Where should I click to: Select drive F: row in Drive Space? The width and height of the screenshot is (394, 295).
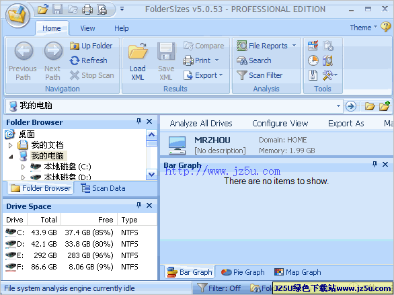point(72,267)
